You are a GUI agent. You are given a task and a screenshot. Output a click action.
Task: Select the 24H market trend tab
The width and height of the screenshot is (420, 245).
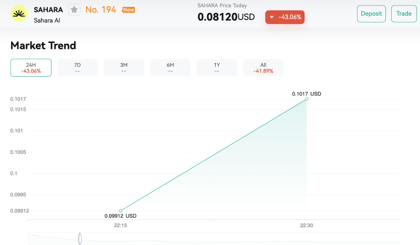[x=31, y=68]
